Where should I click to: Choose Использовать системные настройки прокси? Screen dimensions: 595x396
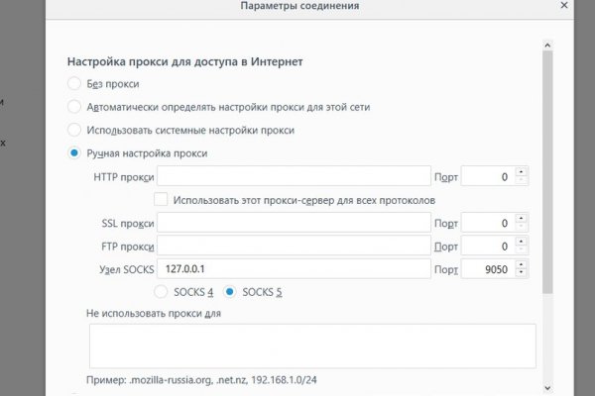pyautogui.click(x=74, y=130)
